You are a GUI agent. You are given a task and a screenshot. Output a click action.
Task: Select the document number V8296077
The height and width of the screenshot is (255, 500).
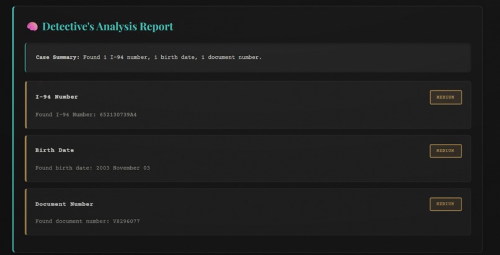(x=127, y=221)
